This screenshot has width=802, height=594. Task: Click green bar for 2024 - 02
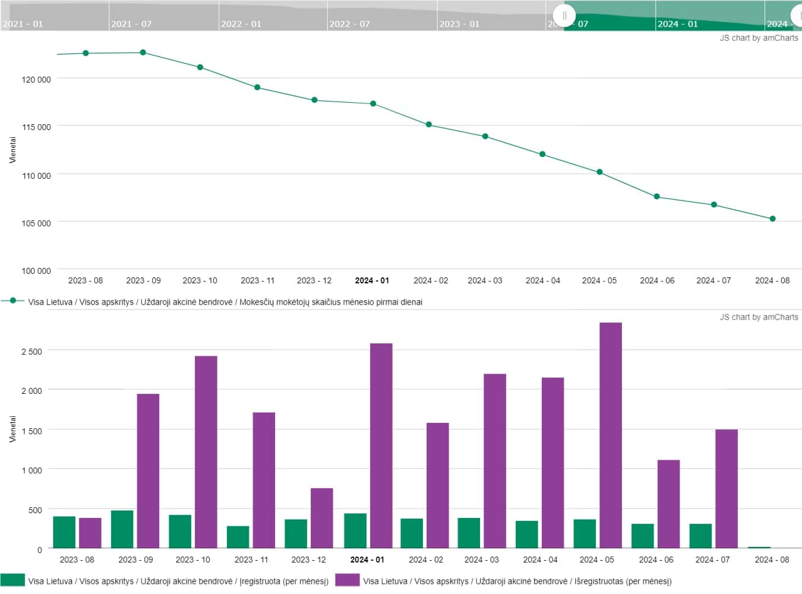pyautogui.click(x=412, y=533)
